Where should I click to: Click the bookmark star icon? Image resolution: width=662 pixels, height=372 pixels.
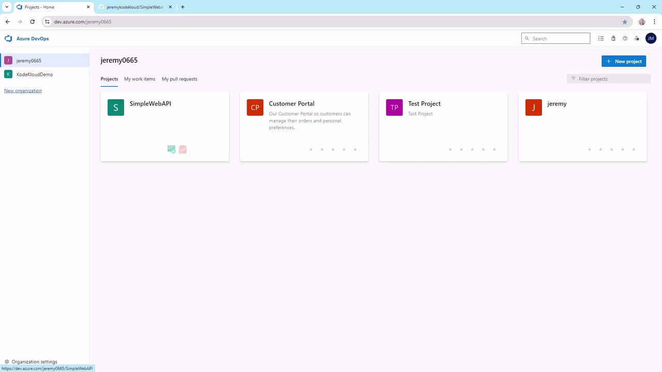click(625, 22)
